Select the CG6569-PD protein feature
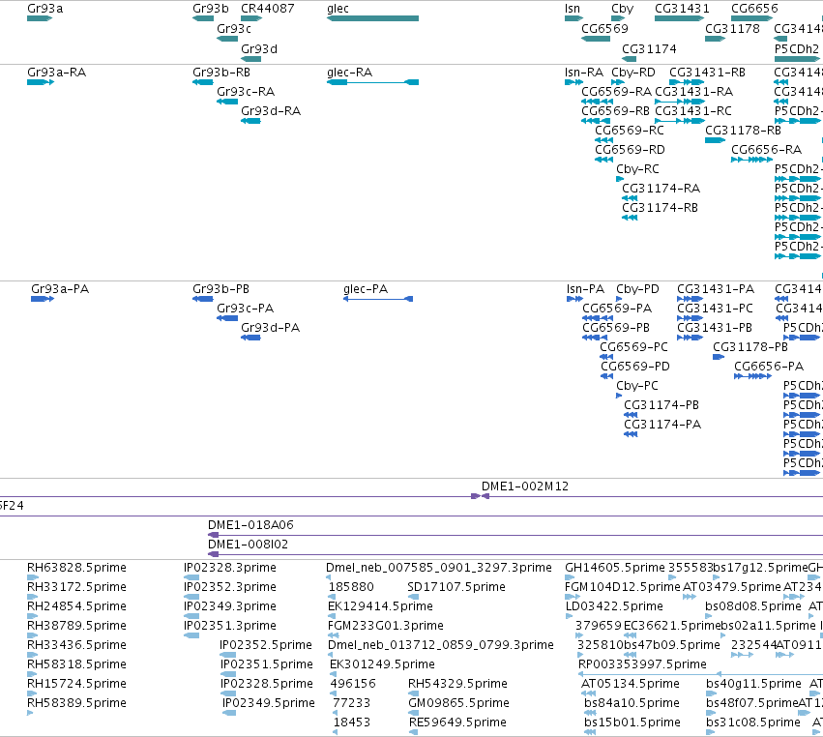823x737 pixels. pyautogui.click(x=635, y=367)
